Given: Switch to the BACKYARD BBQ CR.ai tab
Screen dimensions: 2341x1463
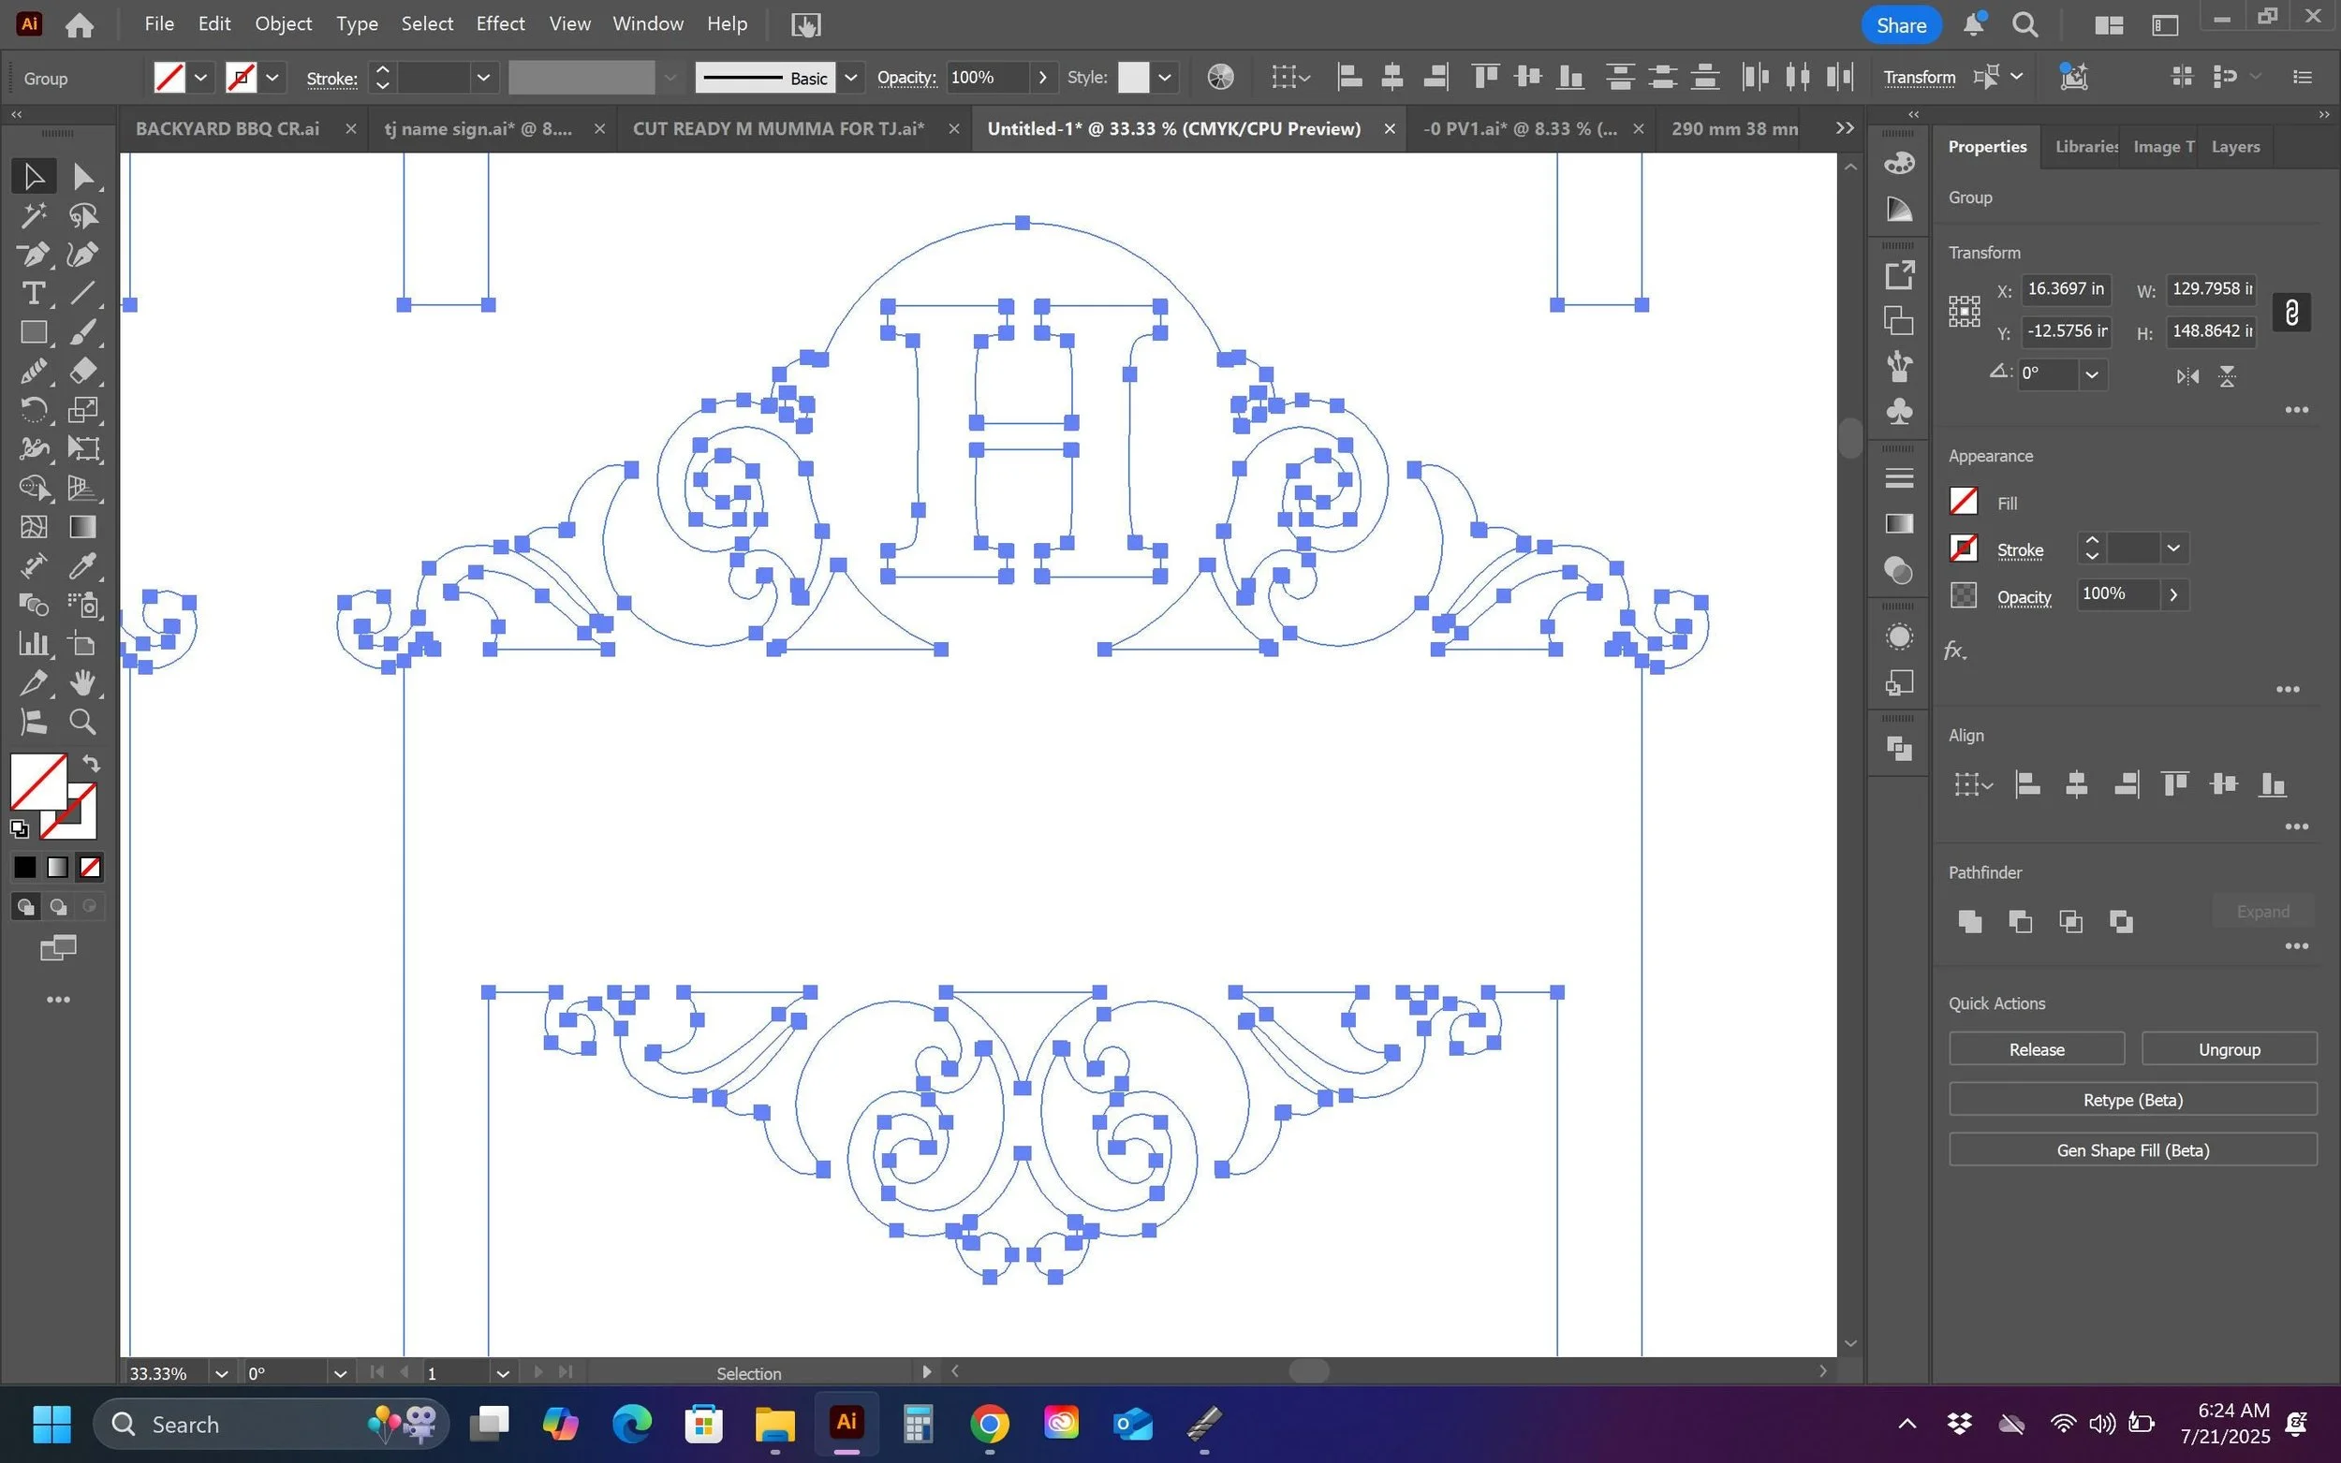Looking at the screenshot, I should point(228,128).
